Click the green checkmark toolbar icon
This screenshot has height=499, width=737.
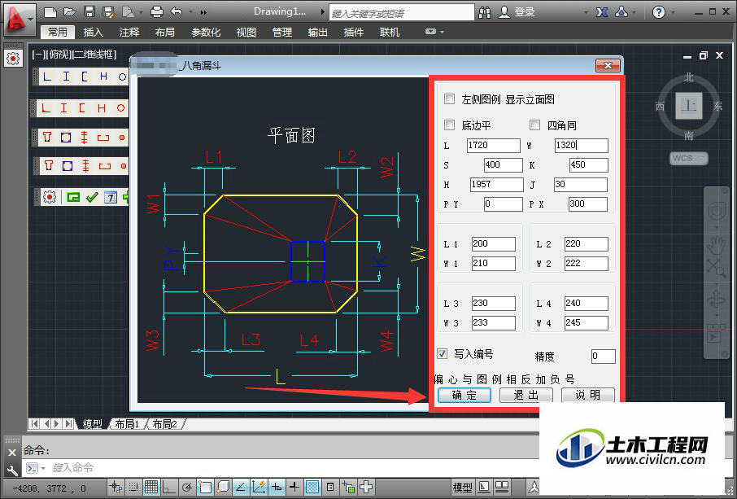92,198
